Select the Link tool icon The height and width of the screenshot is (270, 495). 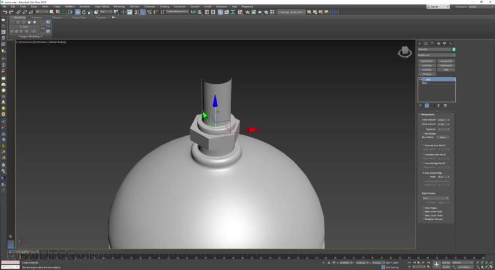click(x=18, y=12)
